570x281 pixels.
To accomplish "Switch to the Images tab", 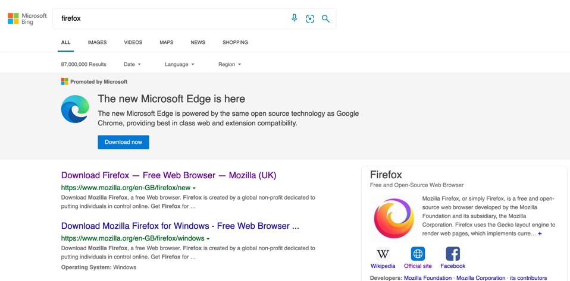I will pyautogui.click(x=97, y=42).
